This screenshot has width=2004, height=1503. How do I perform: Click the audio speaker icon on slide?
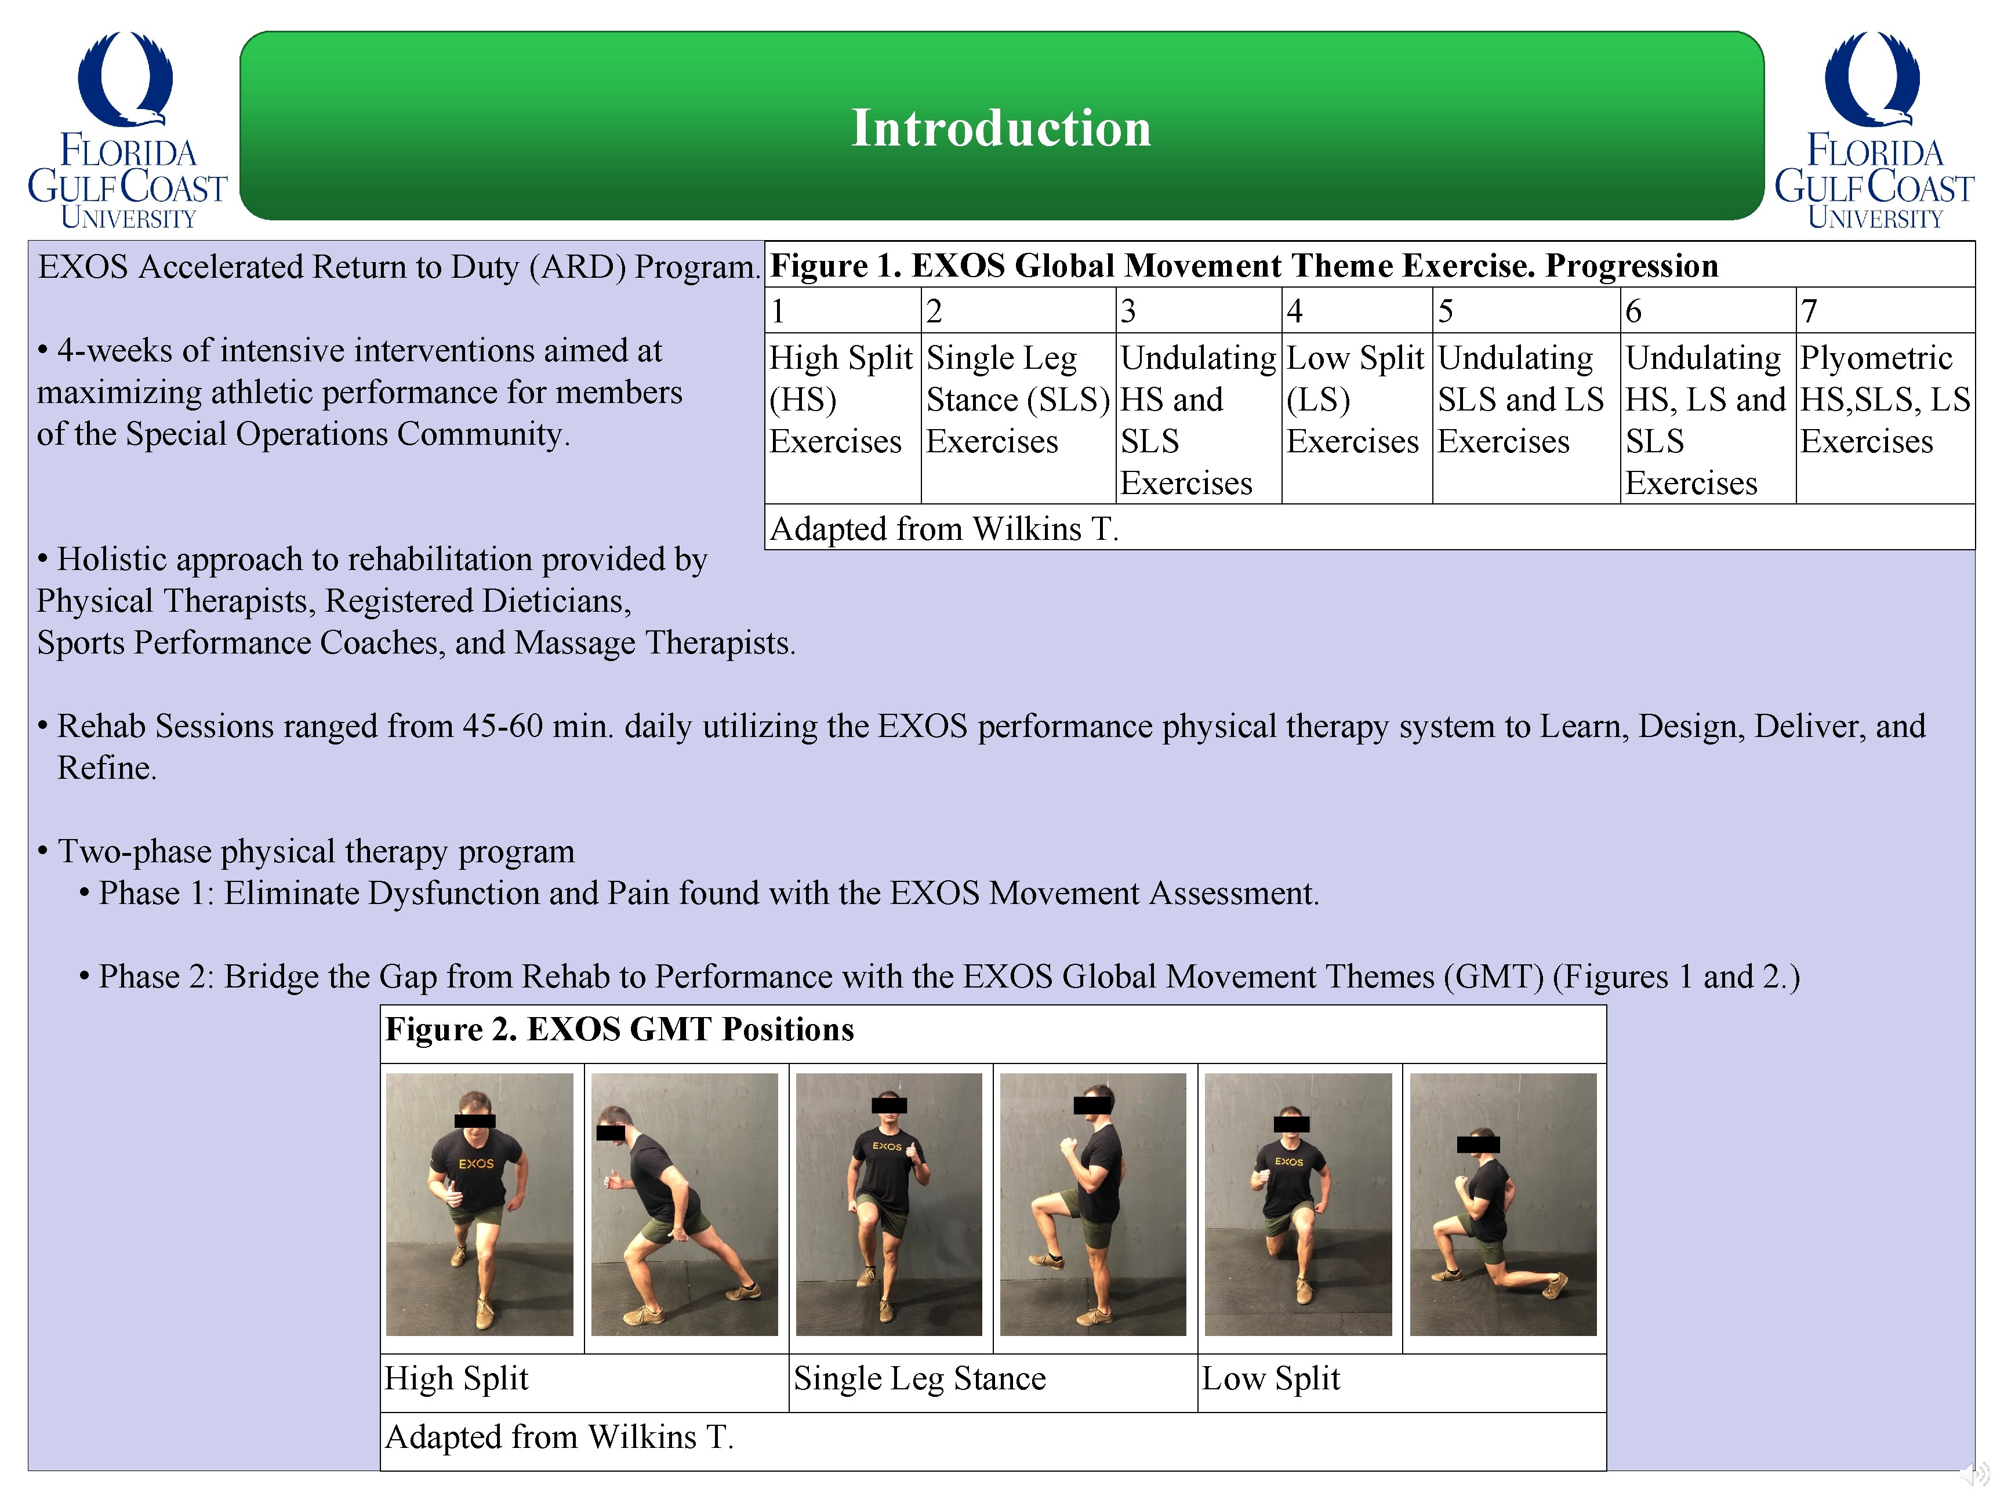pyautogui.click(x=1975, y=1475)
